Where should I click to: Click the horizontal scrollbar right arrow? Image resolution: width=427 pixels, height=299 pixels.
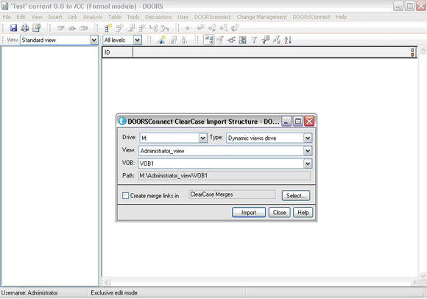tap(414, 282)
